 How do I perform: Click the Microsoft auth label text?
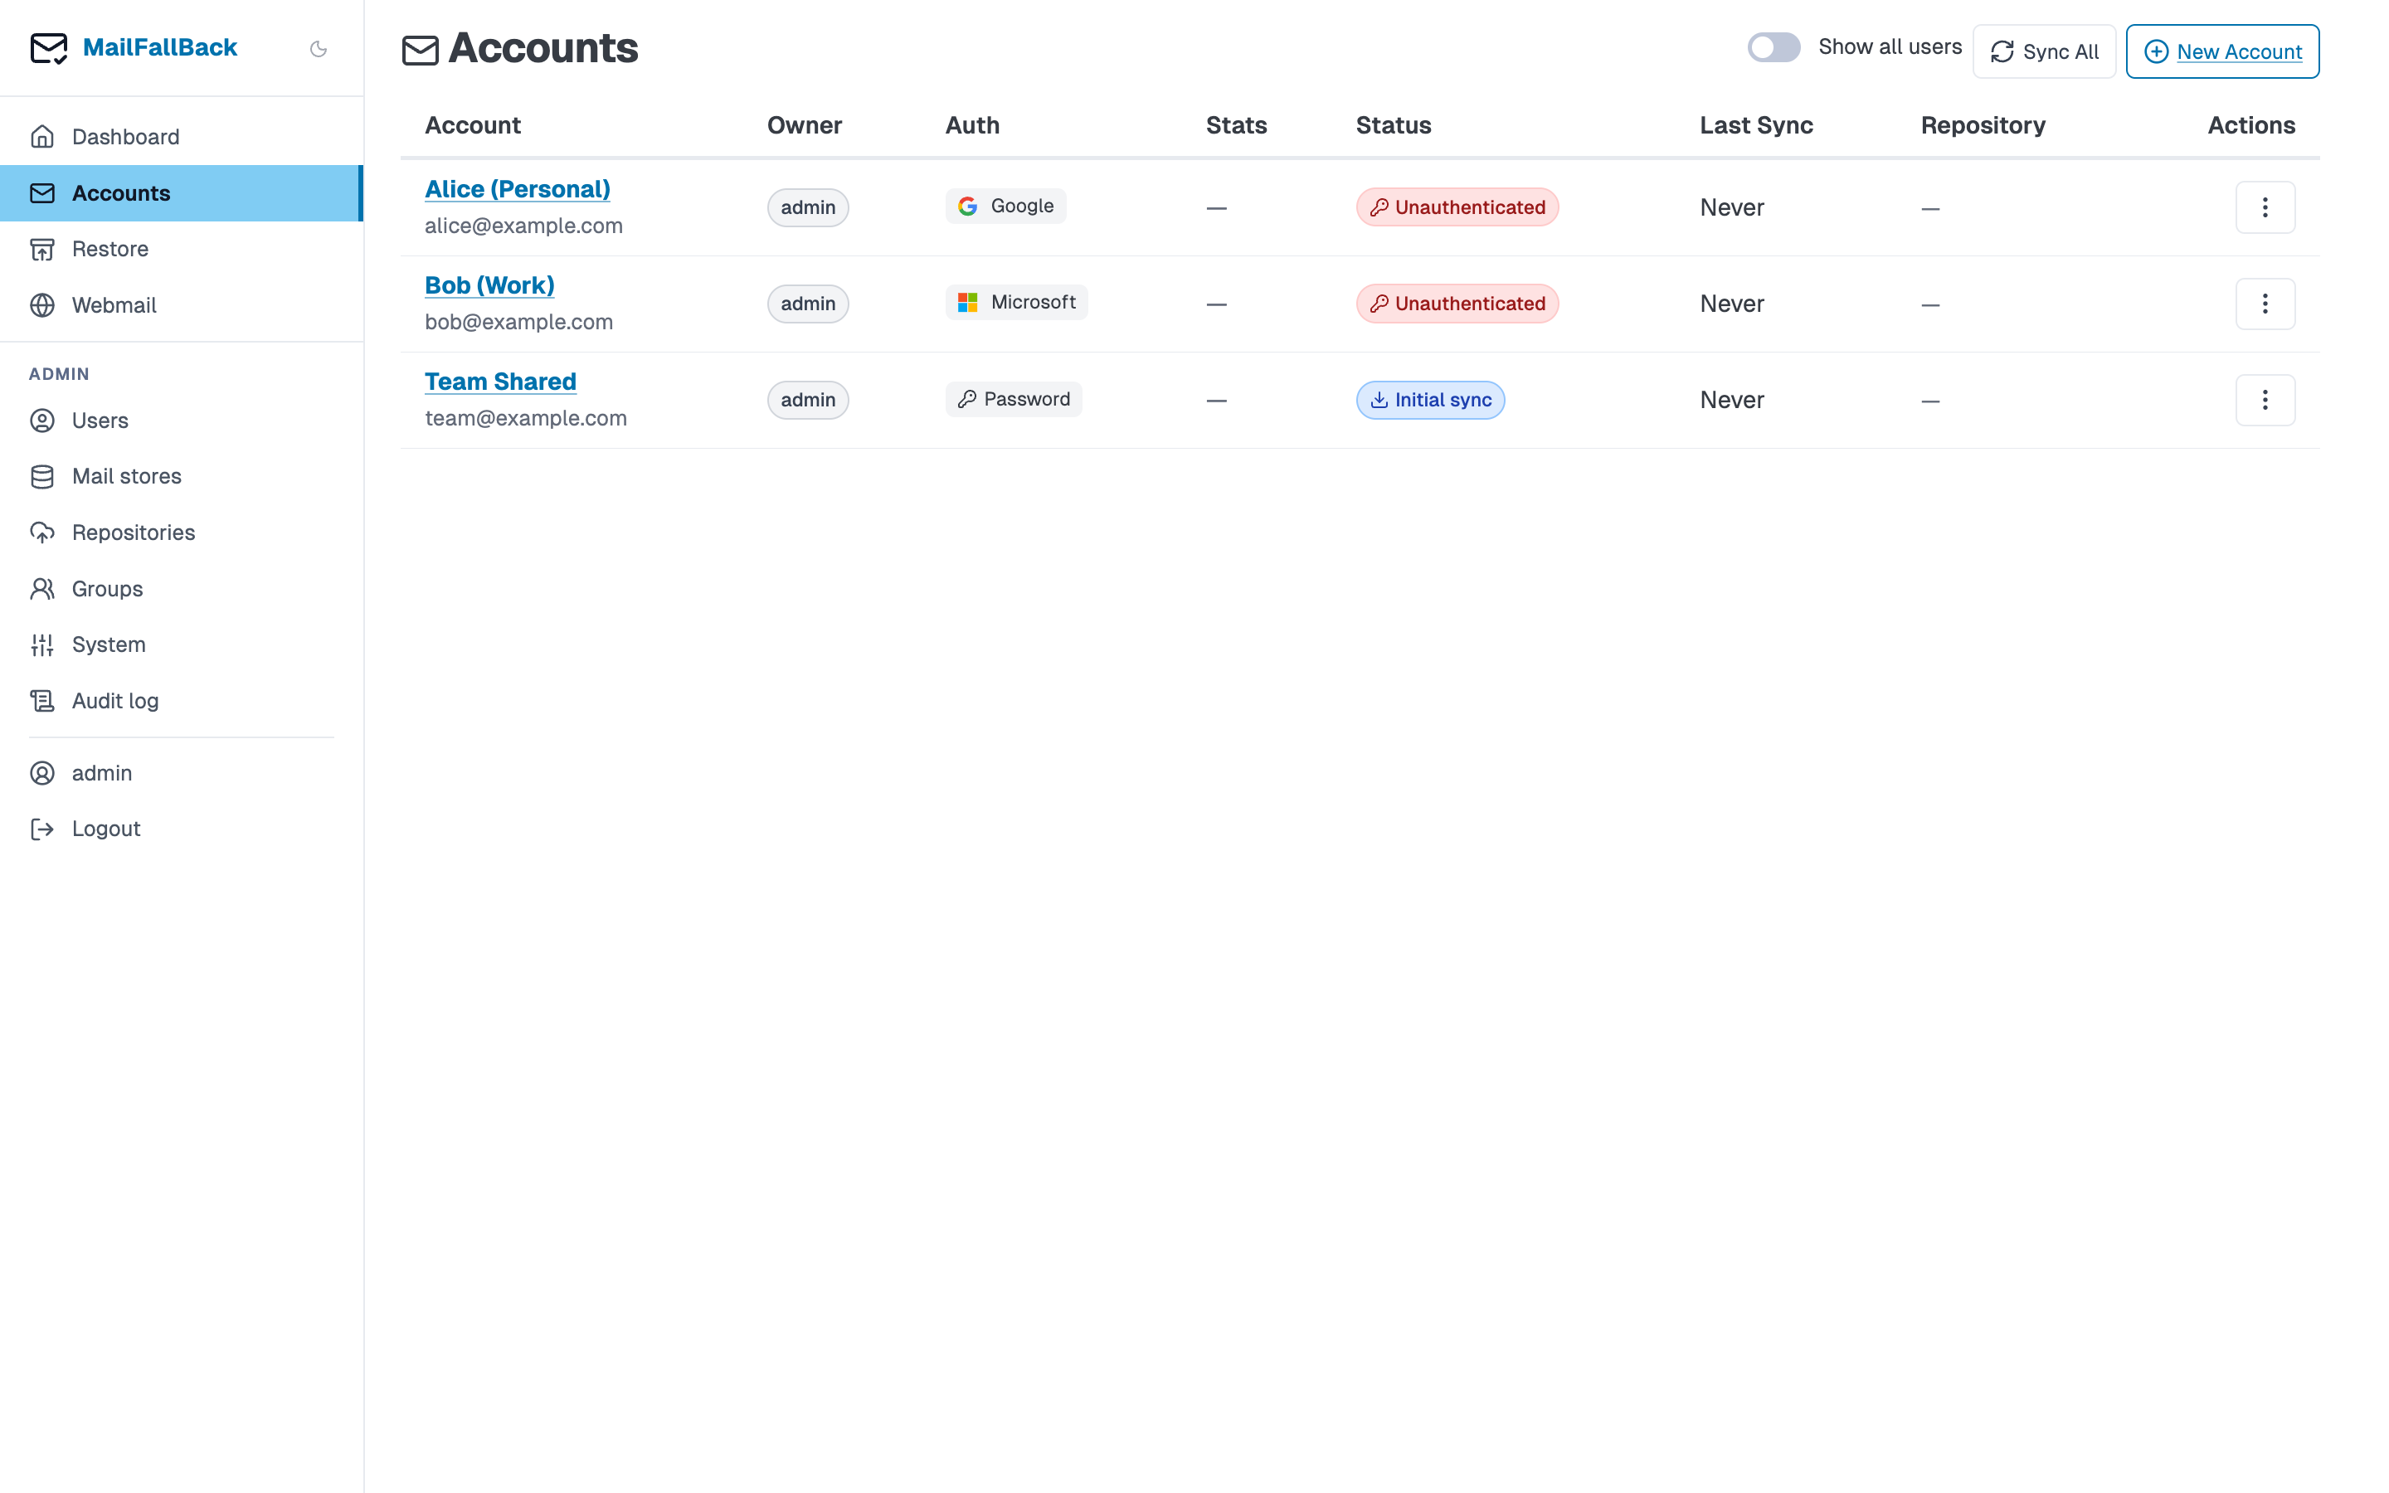1033,302
